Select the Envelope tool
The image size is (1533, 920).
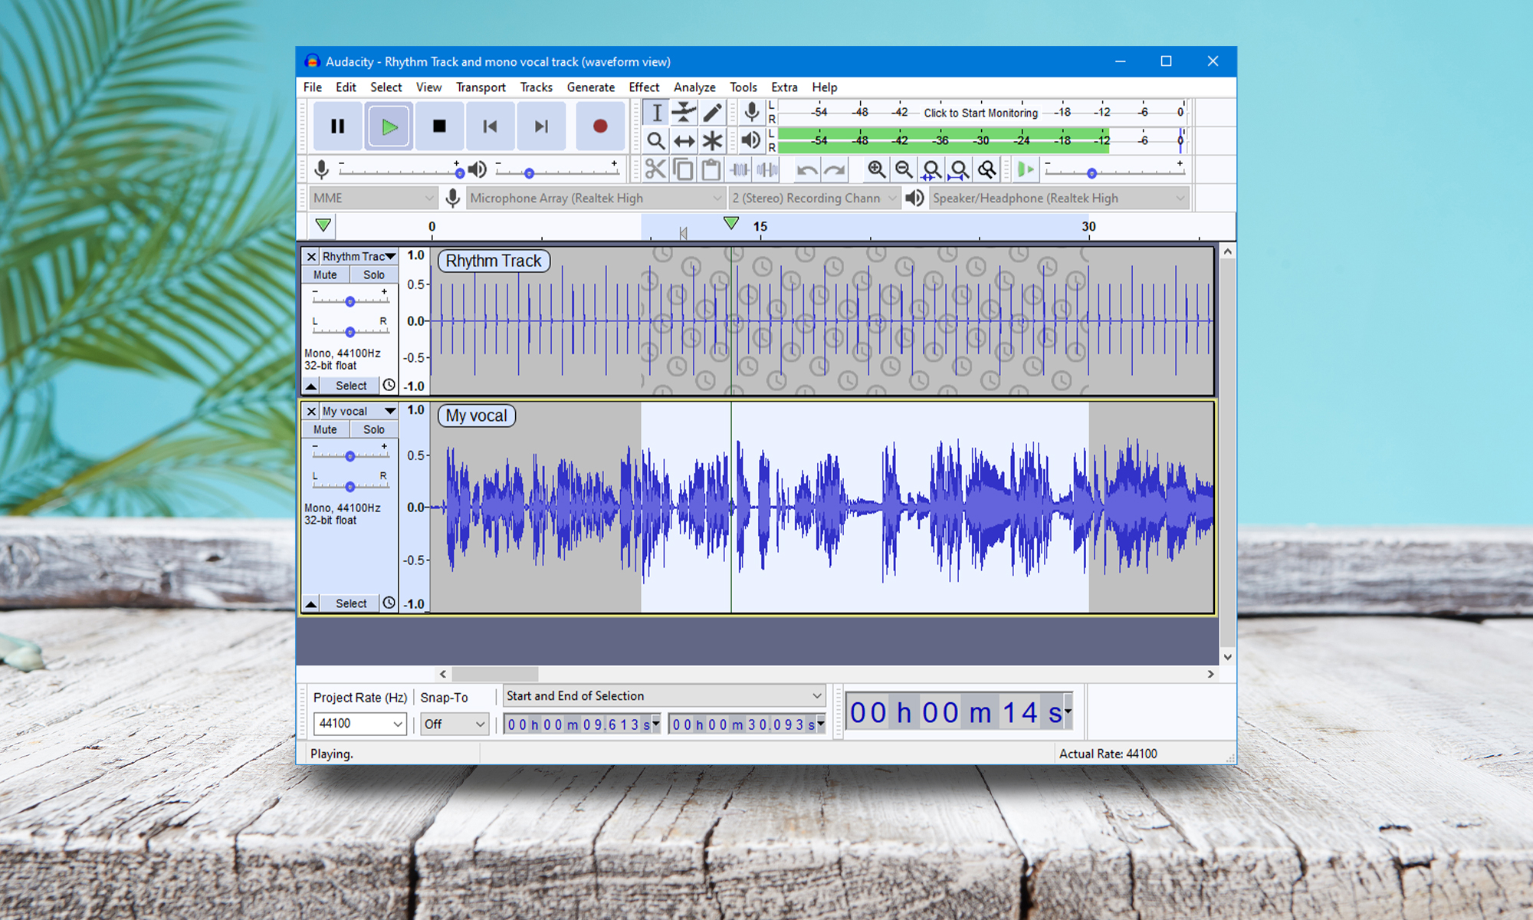pyautogui.click(x=684, y=113)
